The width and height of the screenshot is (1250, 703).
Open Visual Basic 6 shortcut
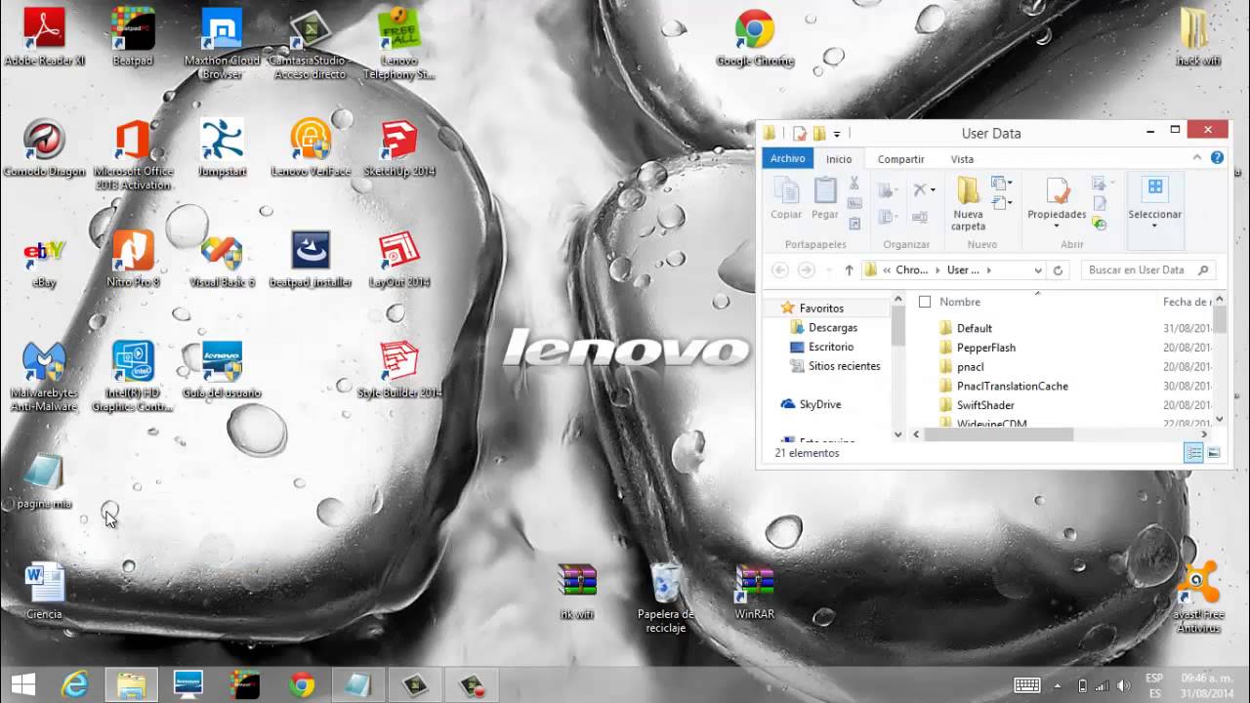click(222, 259)
